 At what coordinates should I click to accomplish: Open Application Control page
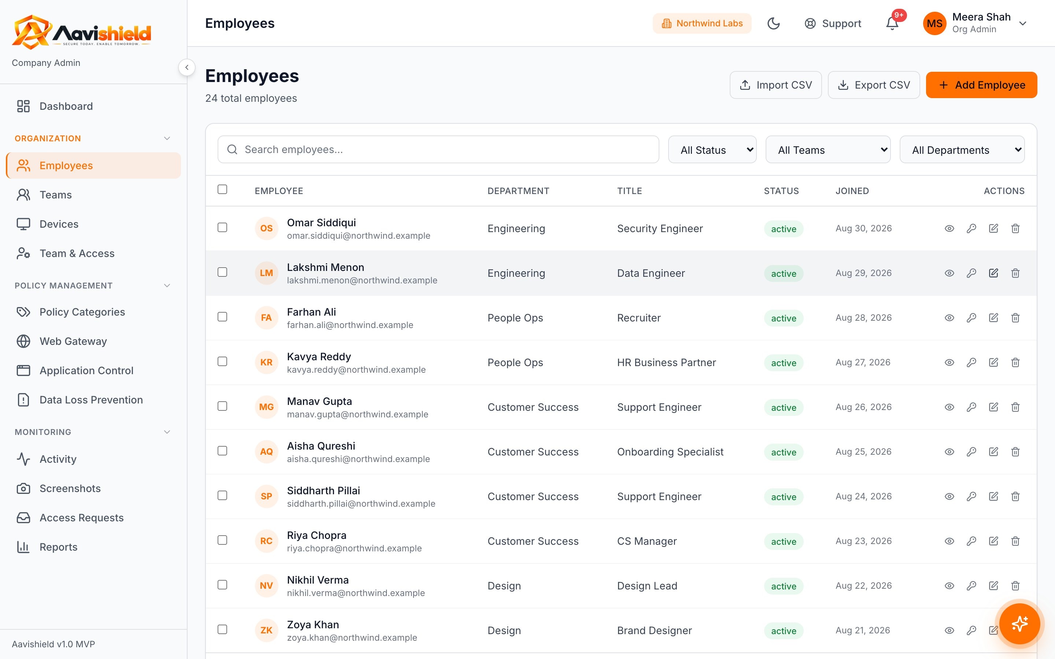[93, 371]
